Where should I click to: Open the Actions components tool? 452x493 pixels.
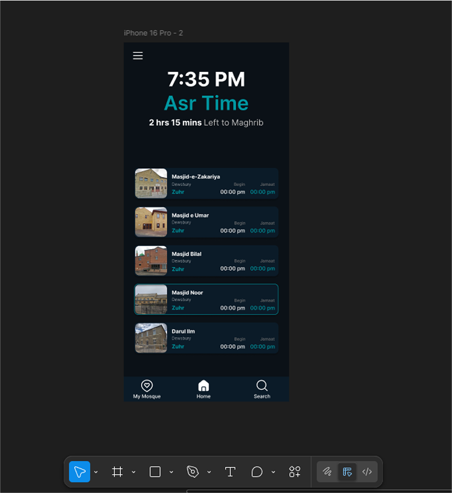click(295, 472)
